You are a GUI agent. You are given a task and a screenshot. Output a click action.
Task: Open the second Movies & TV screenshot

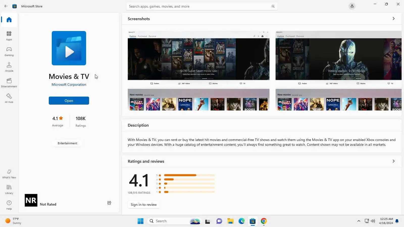coord(338,71)
